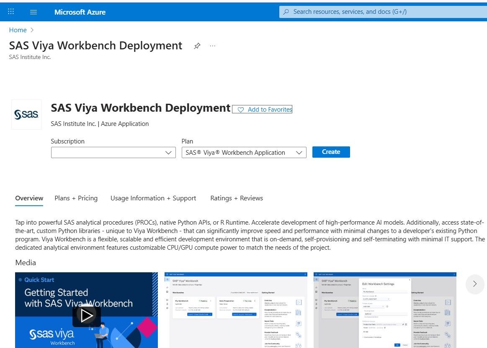
Task: Switch to the Plans + Pricing tab
Action: pyautogui.click(x=76, y=198)
